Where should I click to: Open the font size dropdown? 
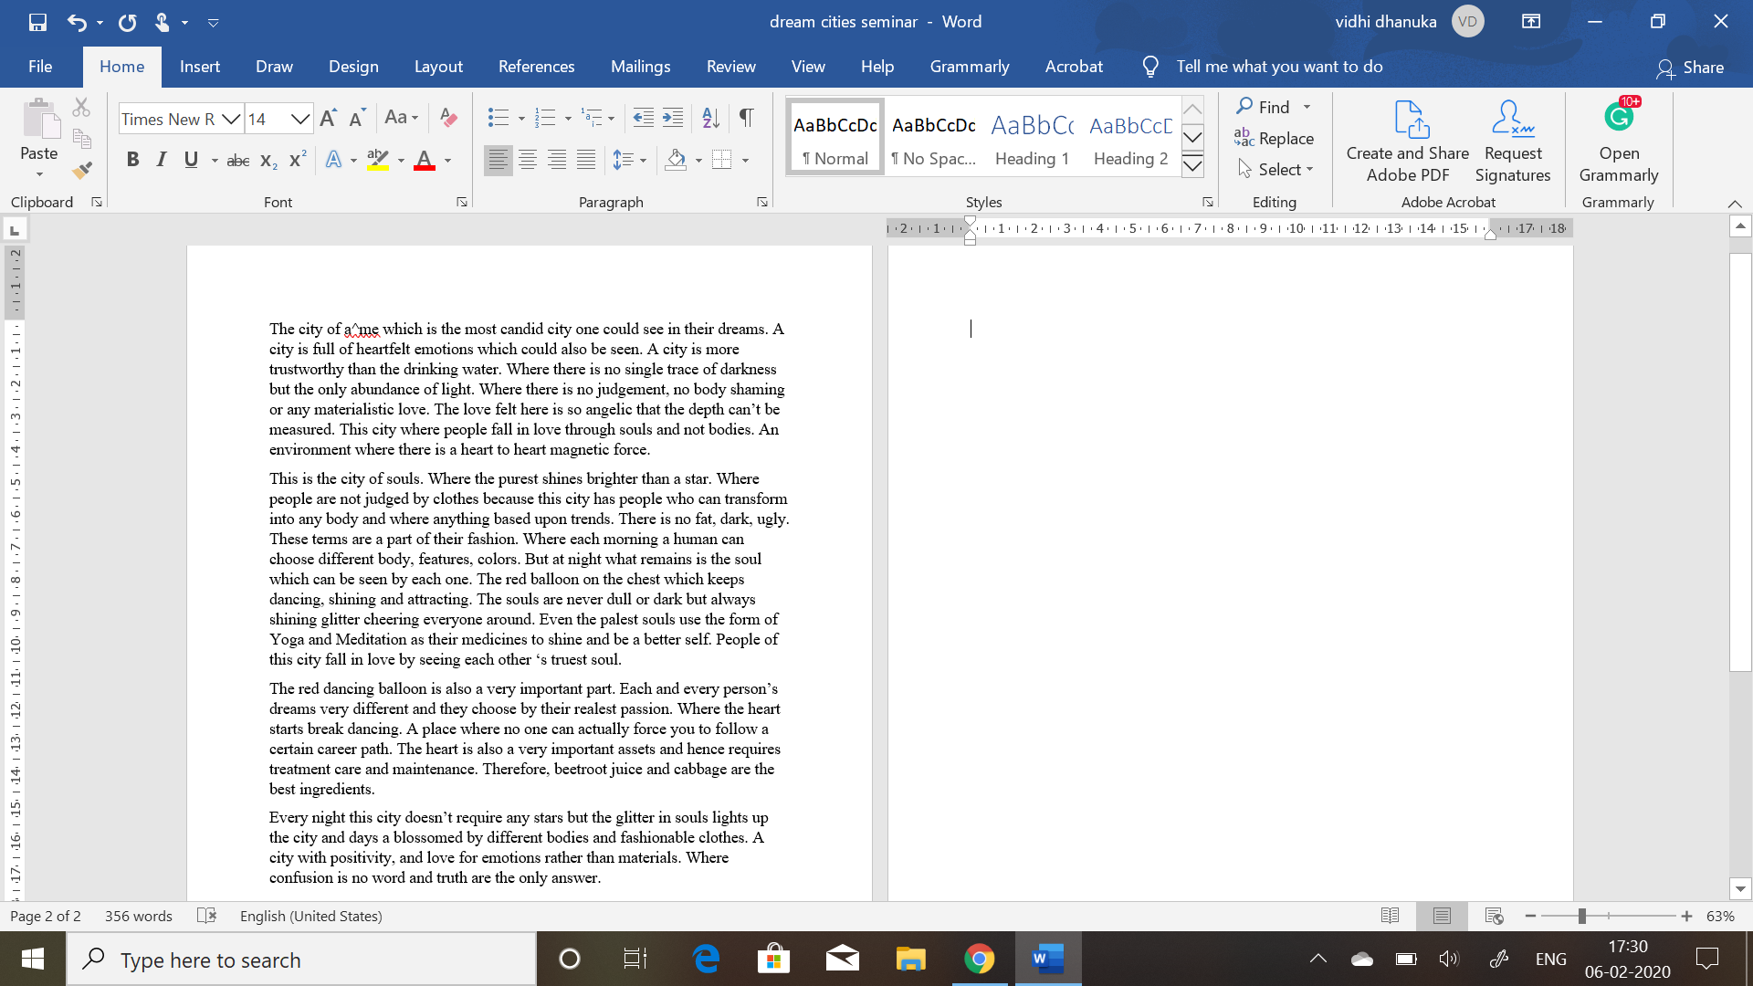(300, 120)
